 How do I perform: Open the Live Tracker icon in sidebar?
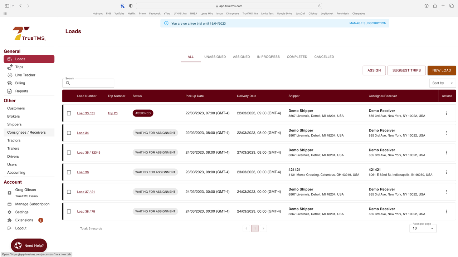[x=10, y=75]
